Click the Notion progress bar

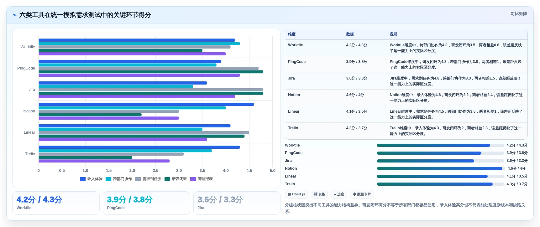click(440, 168)
